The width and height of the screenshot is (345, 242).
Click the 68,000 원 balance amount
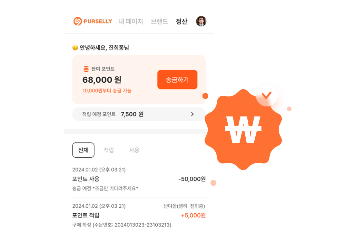102,80
